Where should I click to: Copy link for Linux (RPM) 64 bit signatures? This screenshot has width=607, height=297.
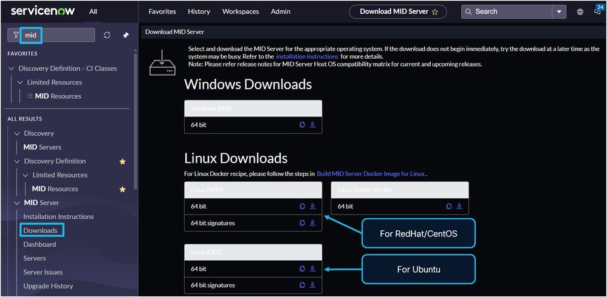303,223
